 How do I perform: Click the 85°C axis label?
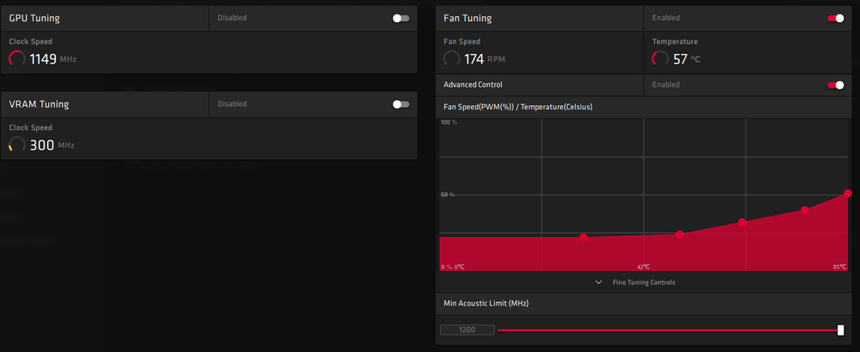coord(839,267)
